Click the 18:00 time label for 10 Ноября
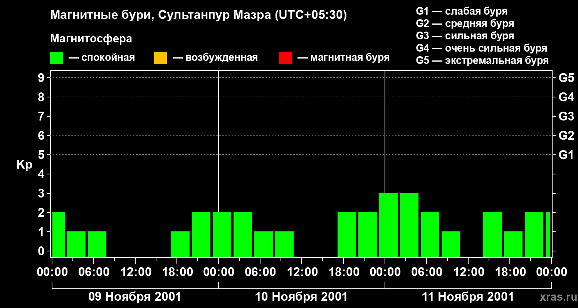Screen dimensions: 578x308 pyautogui.click(x=343, y=272)
